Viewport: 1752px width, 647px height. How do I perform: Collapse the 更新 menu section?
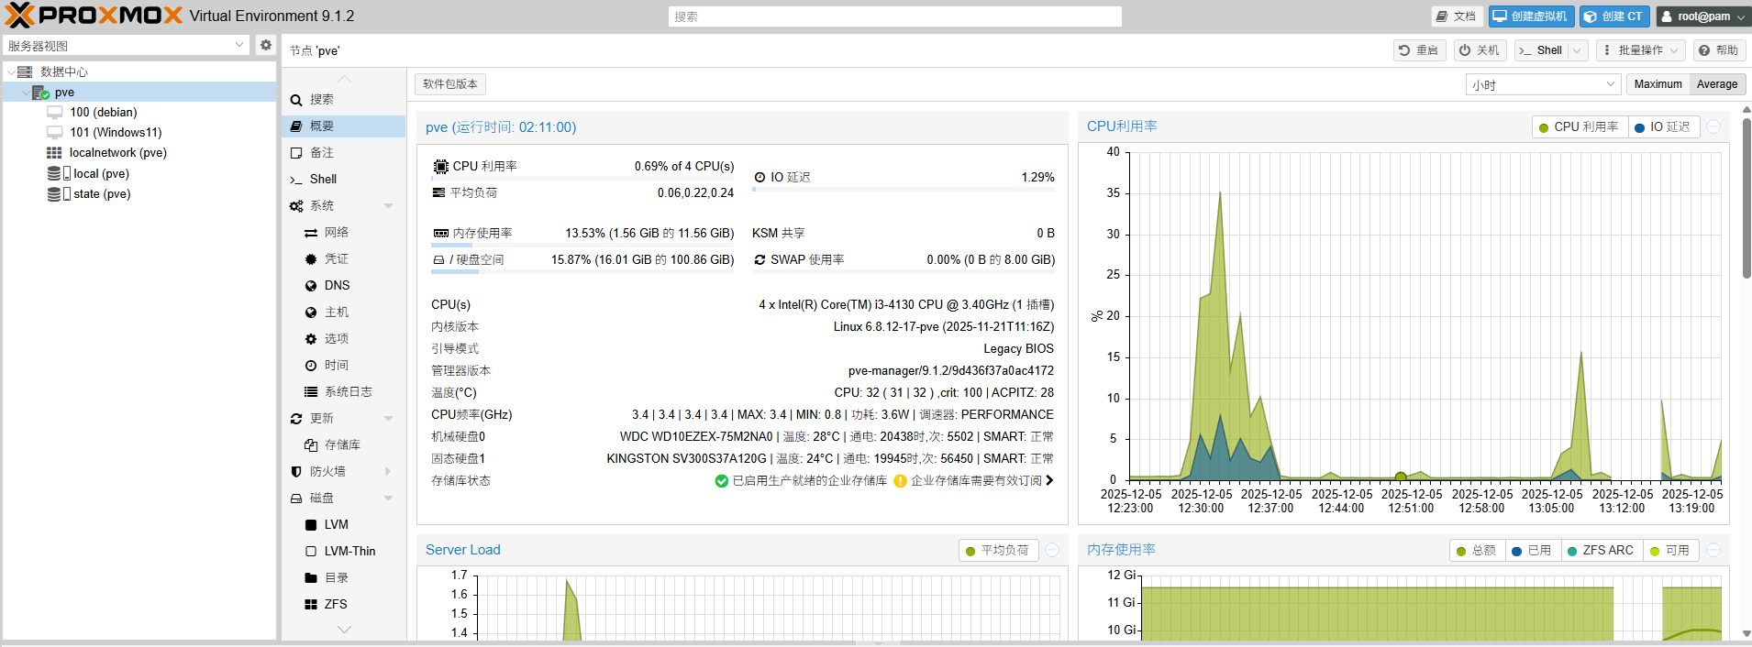[388, 418]
